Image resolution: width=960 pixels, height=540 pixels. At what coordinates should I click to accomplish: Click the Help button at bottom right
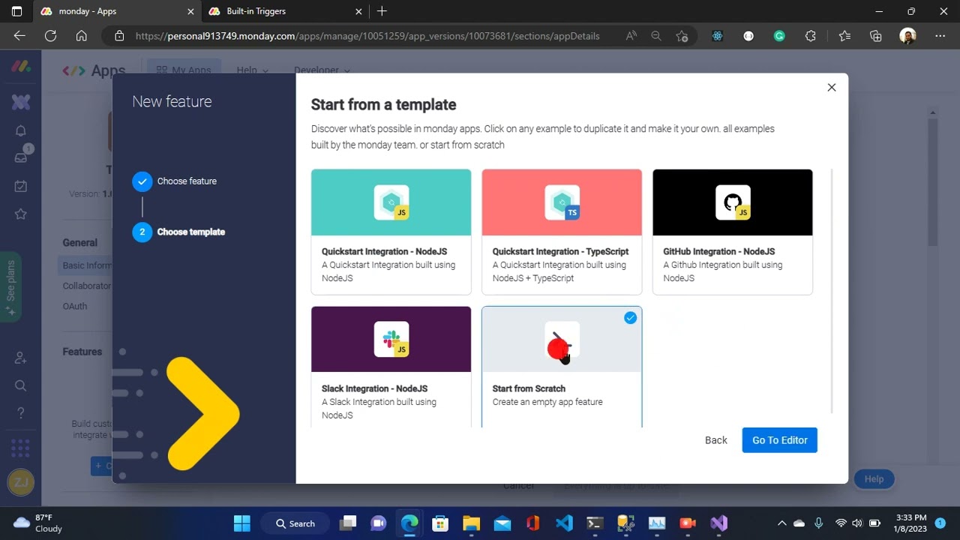pos(874,479)
